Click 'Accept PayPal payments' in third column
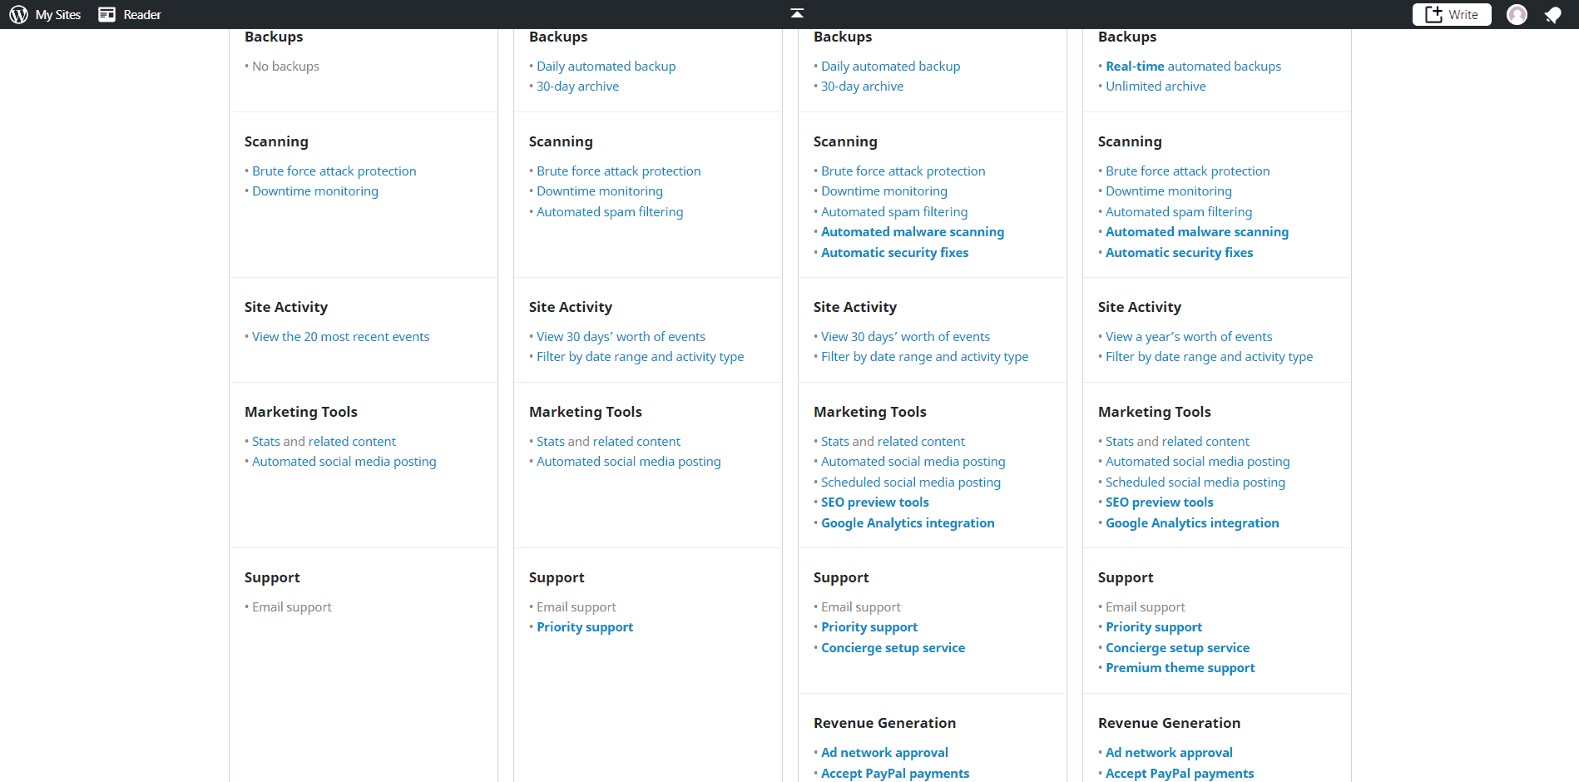 tap(895, 774)
